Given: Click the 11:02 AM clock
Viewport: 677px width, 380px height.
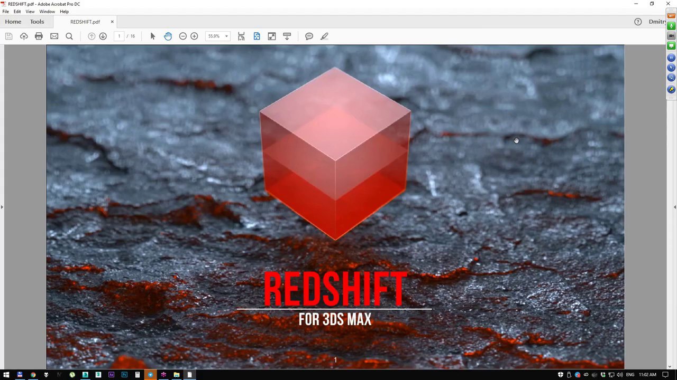Looking at the screenshot, I should click(647, 375).
